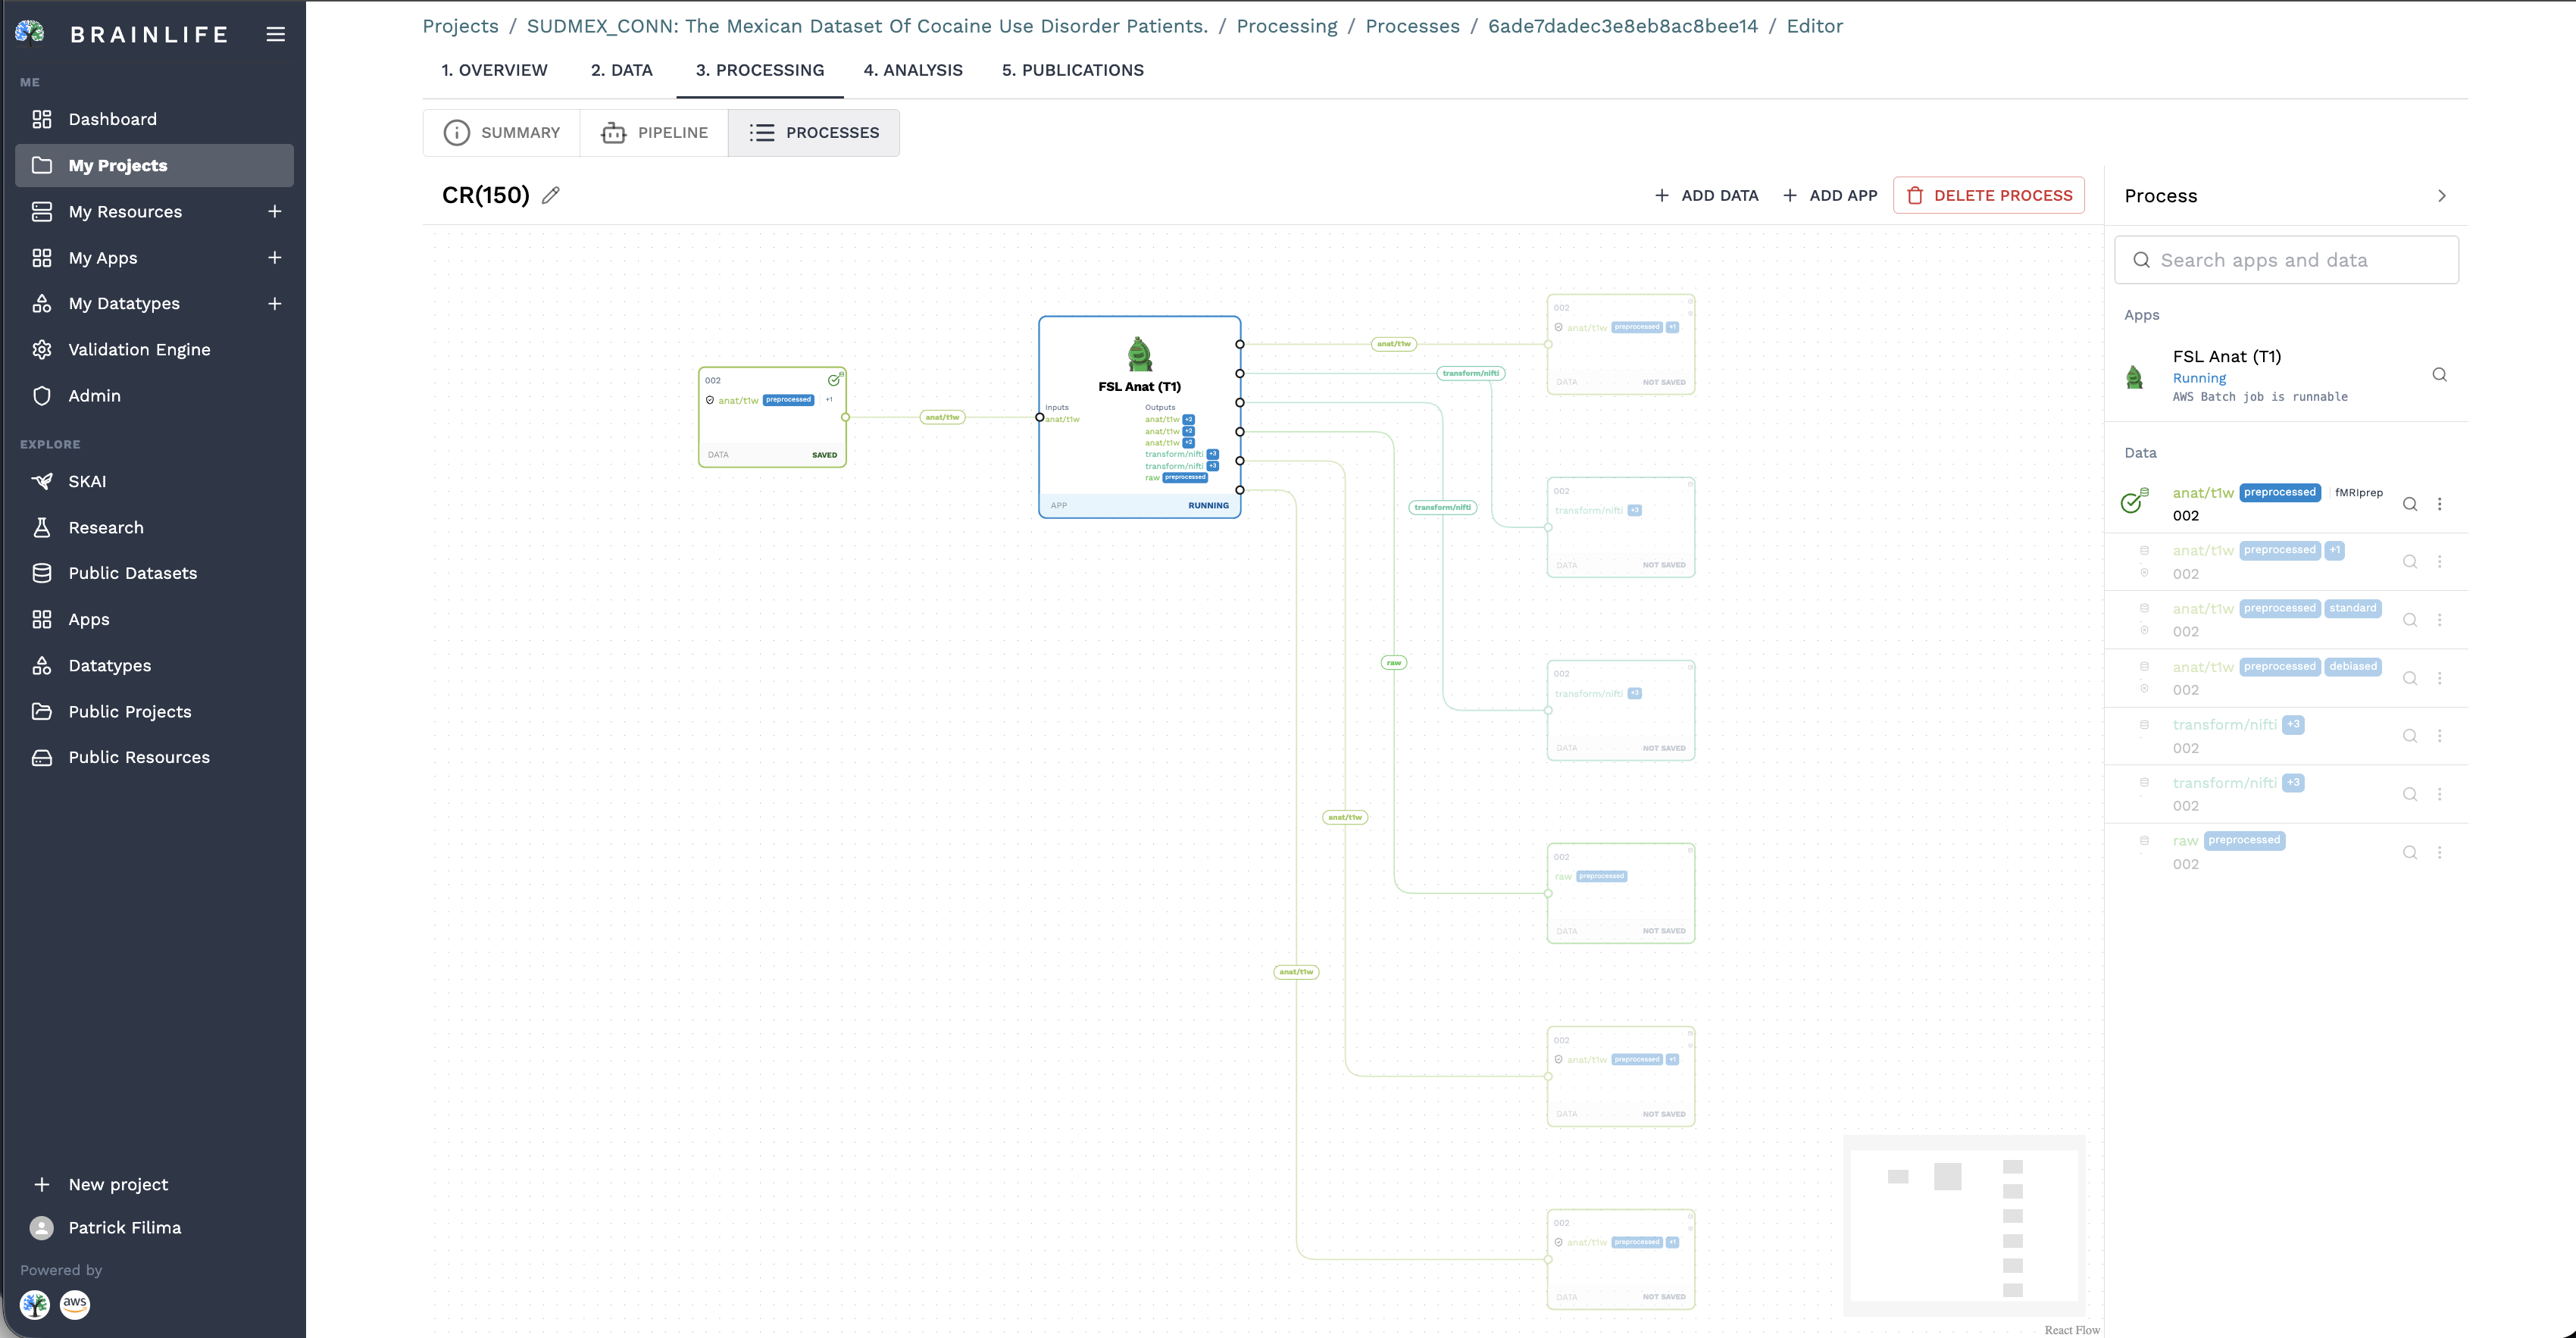
Task: Switch to 3. PROCESSING tab
Action: click(x=760, y=70)
